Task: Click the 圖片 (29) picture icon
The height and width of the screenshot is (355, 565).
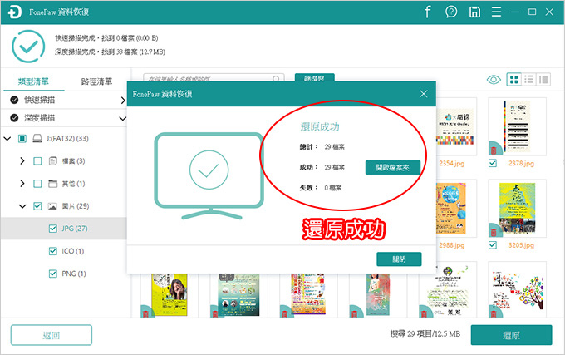Action: [x=52, y=206]
